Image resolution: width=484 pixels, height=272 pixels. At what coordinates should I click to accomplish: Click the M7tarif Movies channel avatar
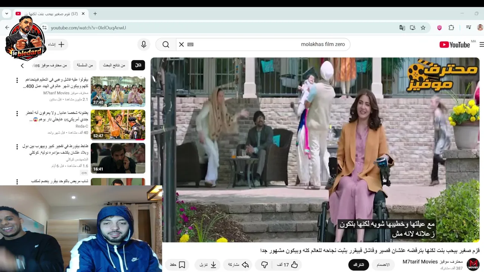473,264
